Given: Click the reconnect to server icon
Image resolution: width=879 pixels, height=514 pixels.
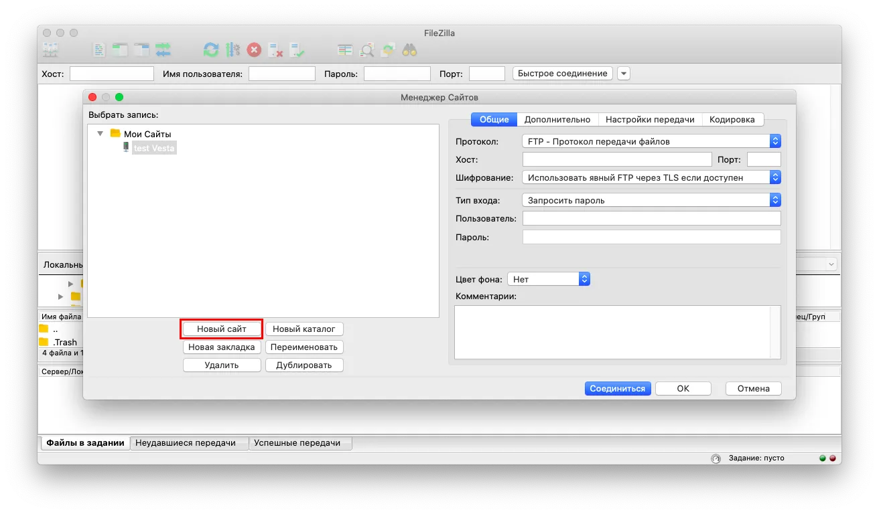Looking at the screenshot, I should point(297,50).
